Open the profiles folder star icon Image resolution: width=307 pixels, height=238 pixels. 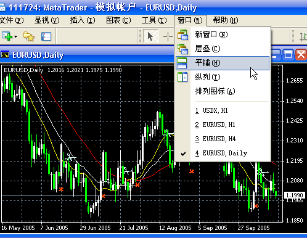tap(28, 36)
